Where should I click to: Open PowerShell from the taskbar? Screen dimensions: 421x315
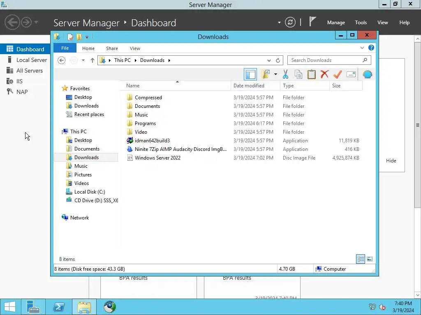(59, 307)
